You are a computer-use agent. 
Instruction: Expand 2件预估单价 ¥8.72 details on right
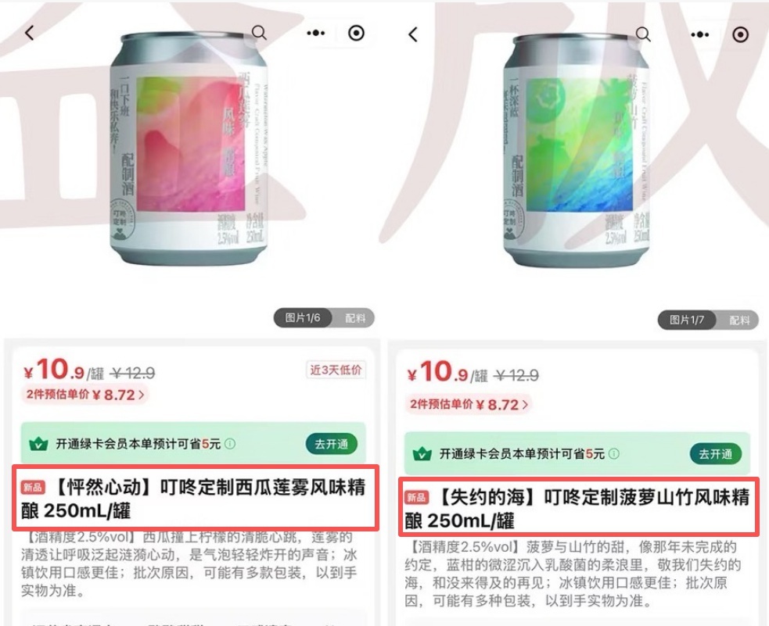coord(469,404)
